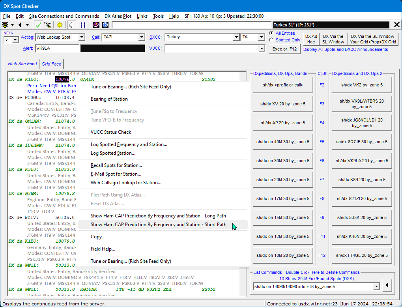Click the Alert field containing VK9LA
The width and height of the screenshot is (402, 307).
pos(57,48)
